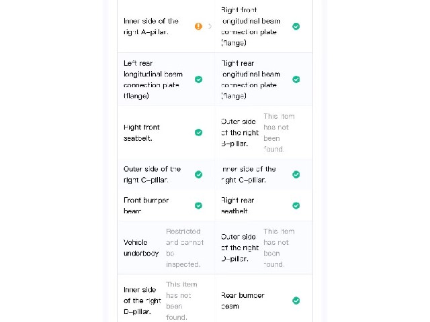This screenshot has height=322, width=430.
Task: Click the Right front seatbelt label
Action: click(x=142, y=133)
